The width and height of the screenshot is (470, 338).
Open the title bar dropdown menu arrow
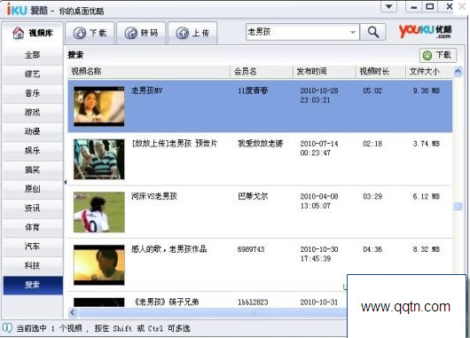click(388, 6)
